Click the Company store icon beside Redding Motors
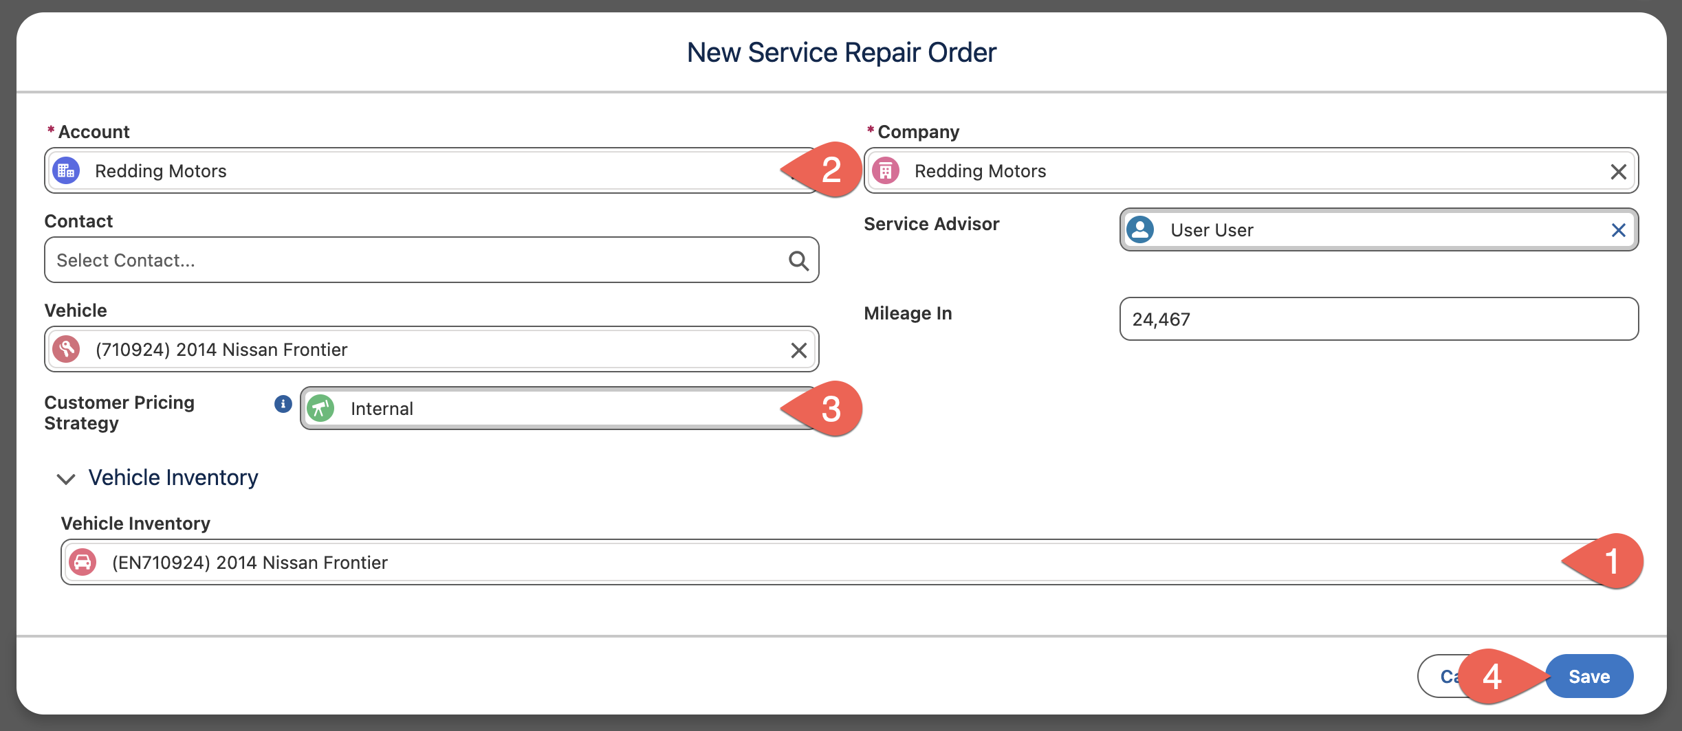The image size is (1682, 731). [886, 170]
